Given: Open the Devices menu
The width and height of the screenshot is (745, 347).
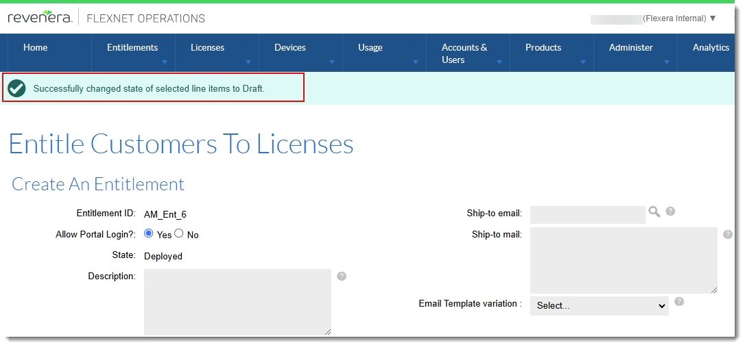Looking at the screenshot, I should [x=290, y=48].
